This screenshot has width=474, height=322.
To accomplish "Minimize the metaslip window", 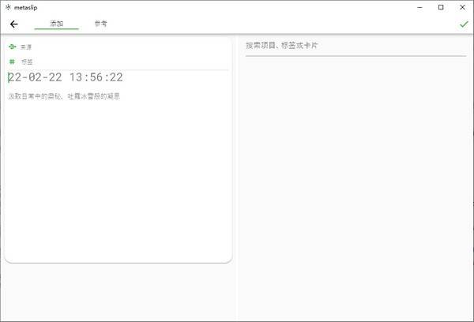I will 419,7.
